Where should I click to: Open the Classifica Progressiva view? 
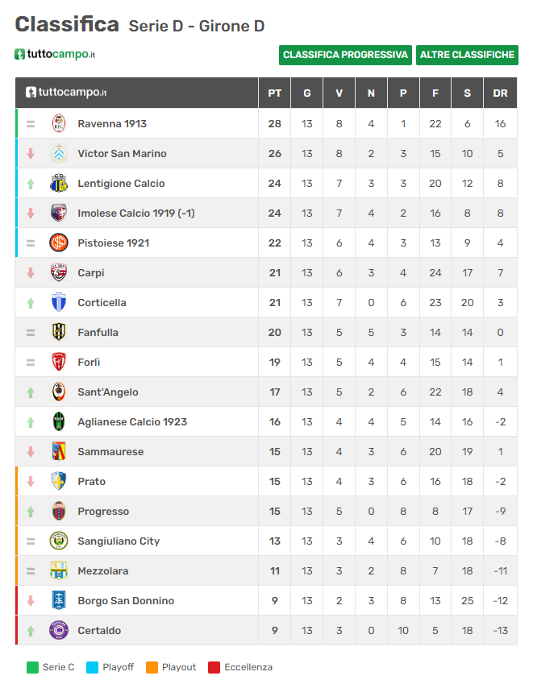pyautogui.click(x=345, y=55)
